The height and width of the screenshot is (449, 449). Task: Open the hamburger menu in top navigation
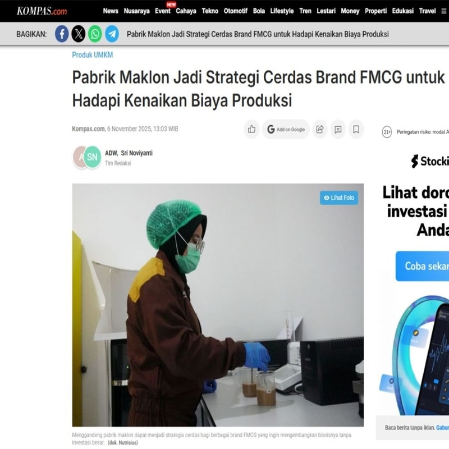point(443,11)
